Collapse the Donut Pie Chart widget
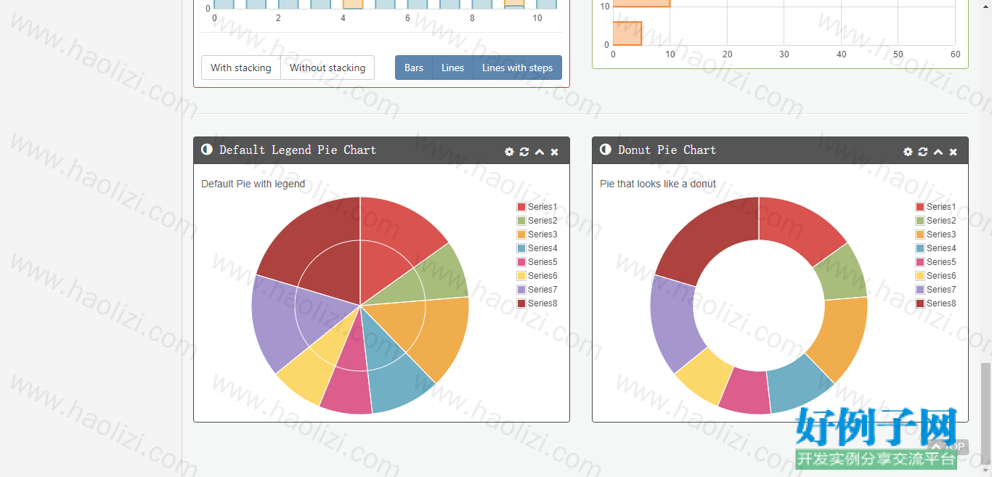992x477 pixels. pyautogui.click(x=938, y=152)
